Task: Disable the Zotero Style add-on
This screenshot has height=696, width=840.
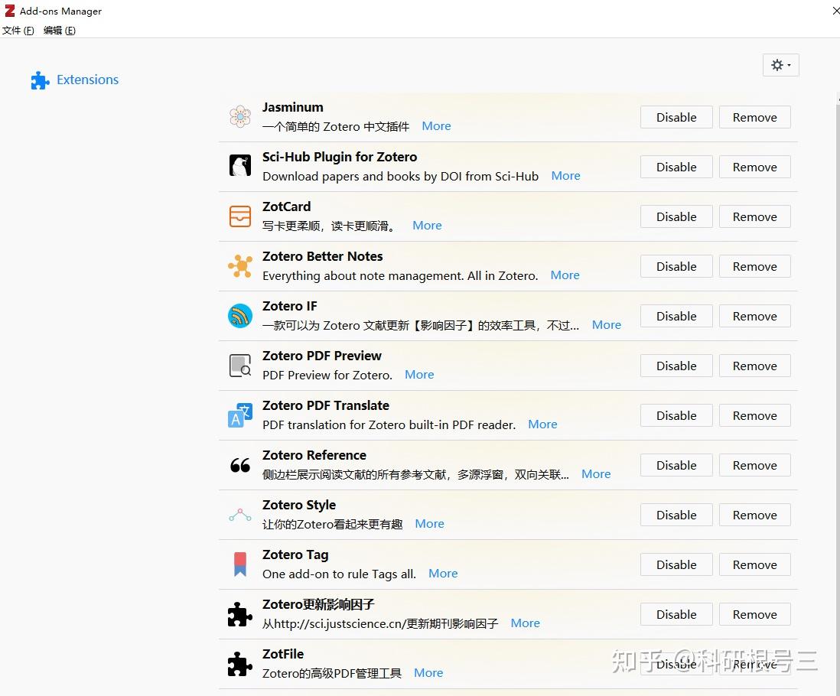Action: click(676, 515)
